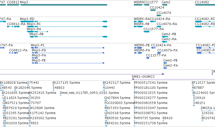Viewport: 215px width, 127px height.
Task: Open the MESR6-RA transcript feature
Action: (x=138, y=22)
